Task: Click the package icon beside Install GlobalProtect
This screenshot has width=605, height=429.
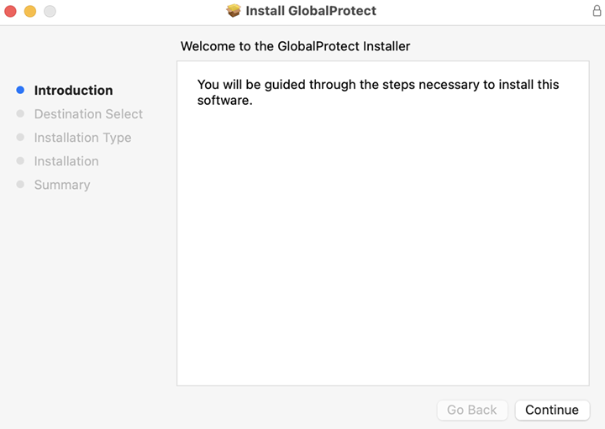Action: pos(234,11)
